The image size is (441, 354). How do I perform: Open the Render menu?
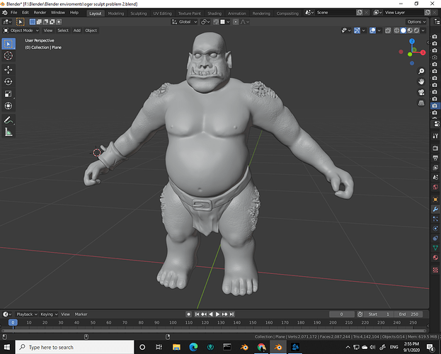coord(40,13)
